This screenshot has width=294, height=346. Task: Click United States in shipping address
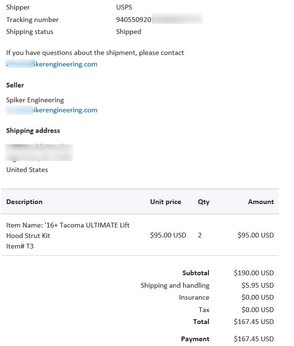[27, 170]
